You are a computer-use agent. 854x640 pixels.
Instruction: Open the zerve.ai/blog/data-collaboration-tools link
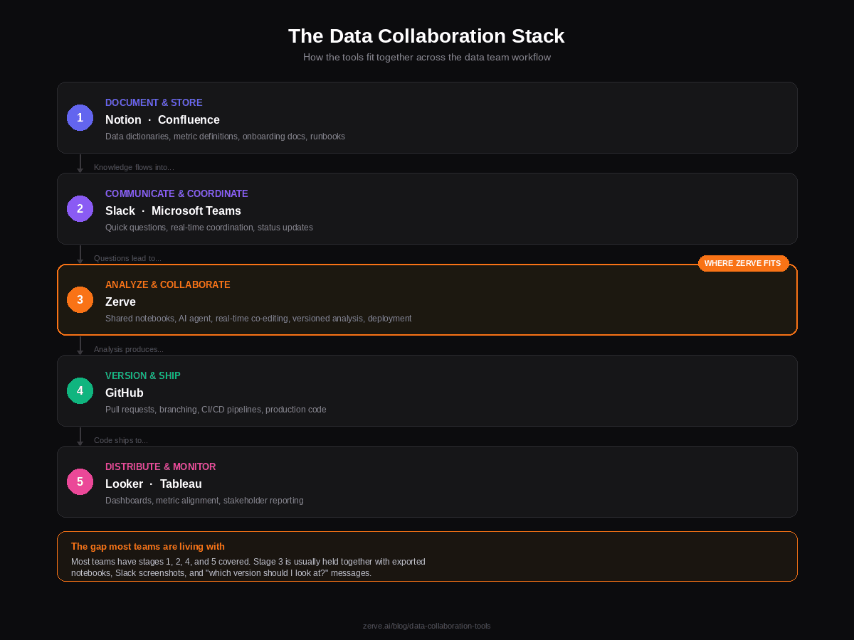[x=426, y=626]
